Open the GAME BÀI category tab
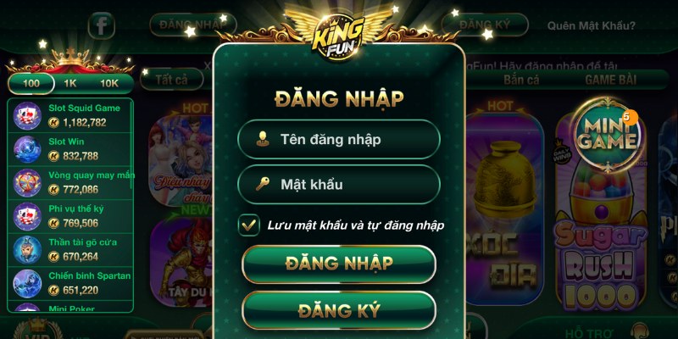The height and width of the screenshot is (339, 678). (610, 80)
